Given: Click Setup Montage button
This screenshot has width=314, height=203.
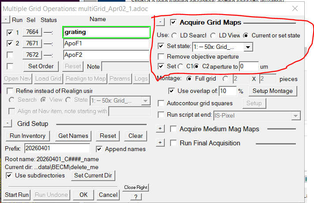Looking at the screenshot, I should (x=272, y=91).
